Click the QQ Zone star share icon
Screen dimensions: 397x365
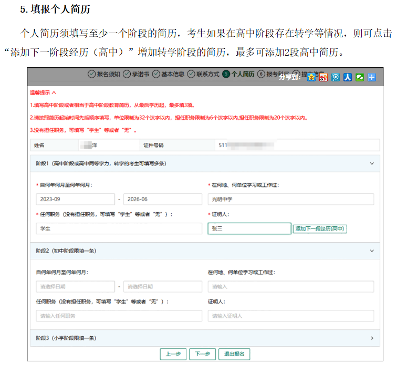(x=311, y=77)
